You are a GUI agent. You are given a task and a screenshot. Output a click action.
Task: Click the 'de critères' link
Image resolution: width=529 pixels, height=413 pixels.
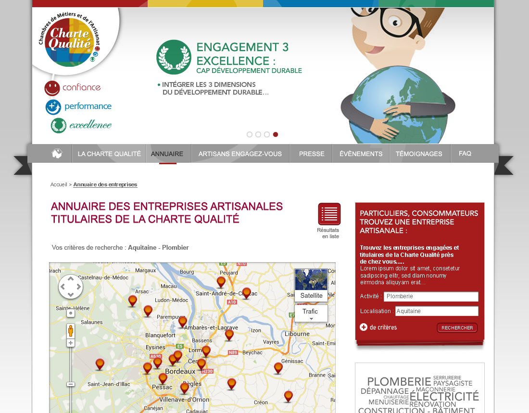(383, 328)
